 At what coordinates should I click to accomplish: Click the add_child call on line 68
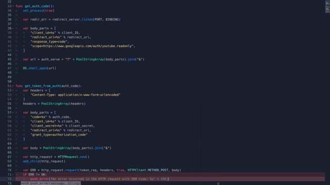31,161
